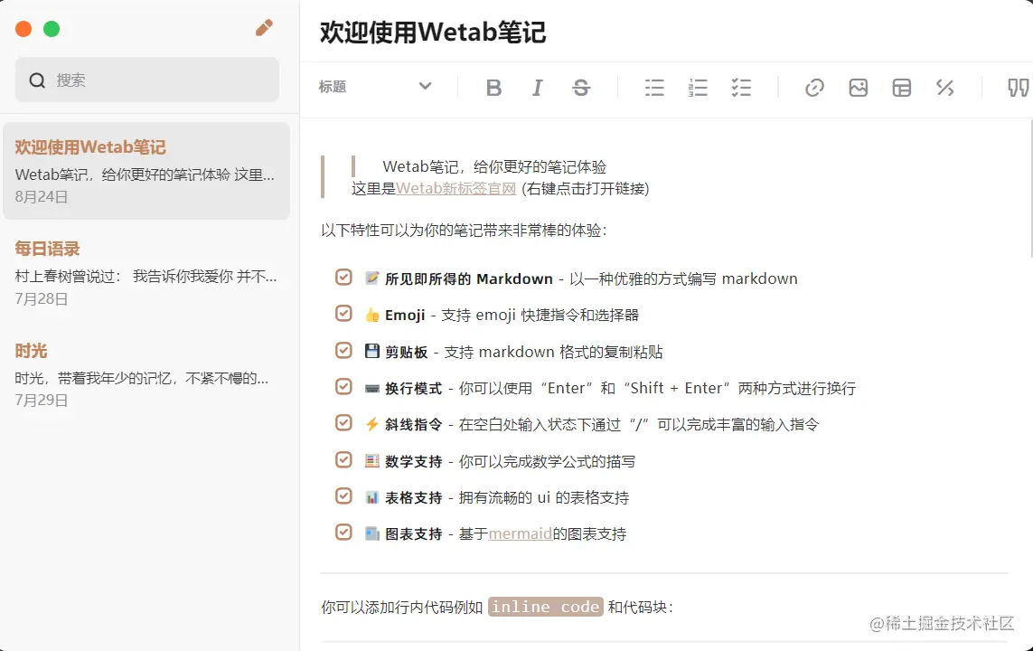Click the 8月24日 date in sidebar
The height and width of the screenshot is (651, 1033).
pos(42,196)
